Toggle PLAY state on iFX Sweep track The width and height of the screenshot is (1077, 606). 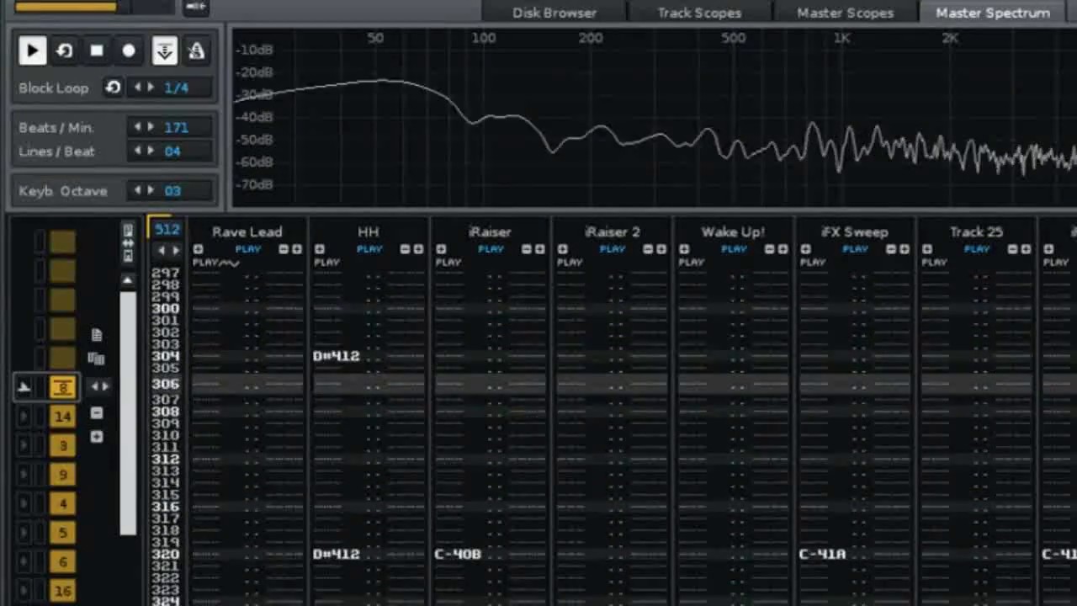click(x=855, y=249)
